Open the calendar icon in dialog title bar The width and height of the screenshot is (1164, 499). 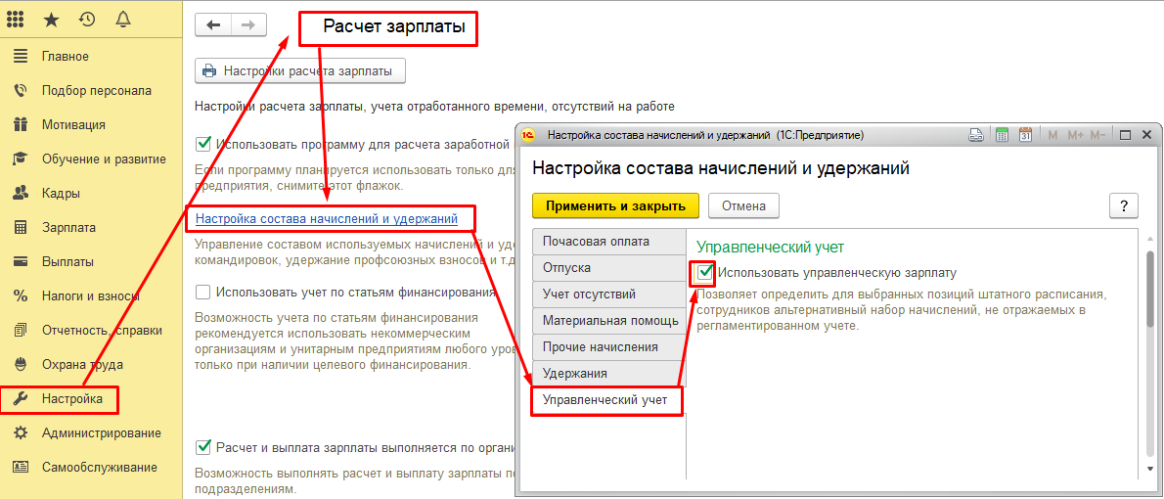point(1025,135)
